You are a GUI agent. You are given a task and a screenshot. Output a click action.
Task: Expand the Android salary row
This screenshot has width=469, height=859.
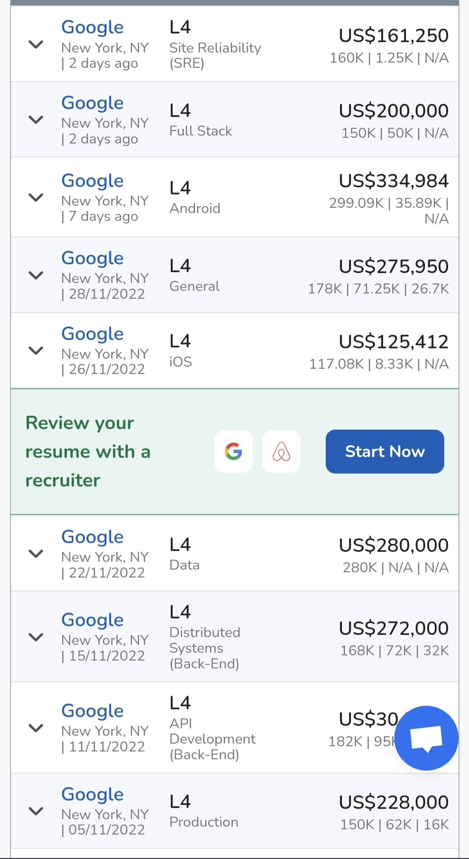[36, 197]
